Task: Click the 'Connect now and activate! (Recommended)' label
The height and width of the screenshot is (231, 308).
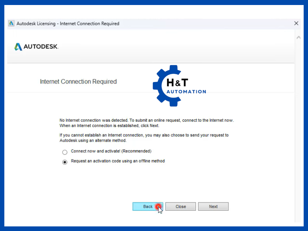Action: point(111,151)
